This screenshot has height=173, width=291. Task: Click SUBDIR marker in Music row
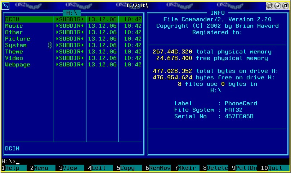pyautogui.click(x=70, y=26)
